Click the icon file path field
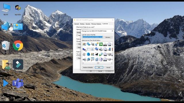Image resolution: width=184 pixels, height=103 pixels. pos(93,37)
